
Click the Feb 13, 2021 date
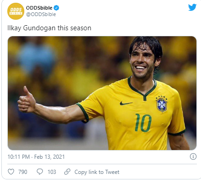[49, 157]
